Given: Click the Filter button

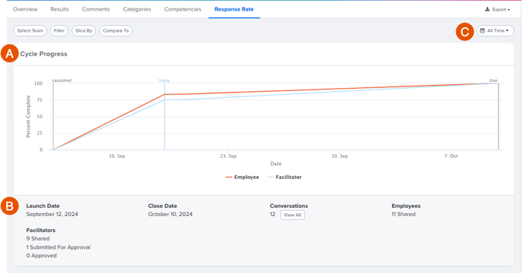Looking at the screenshot, I should tap(59, 30).
